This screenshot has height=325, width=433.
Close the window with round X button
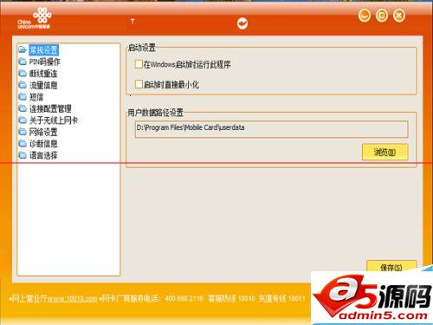click(x=399, y=15)
